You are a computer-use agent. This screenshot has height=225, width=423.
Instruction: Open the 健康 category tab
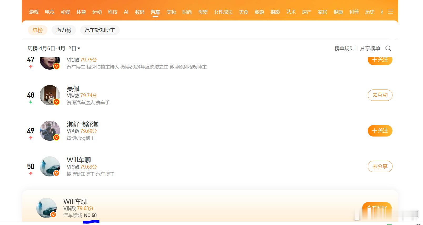tap(338, 12)
